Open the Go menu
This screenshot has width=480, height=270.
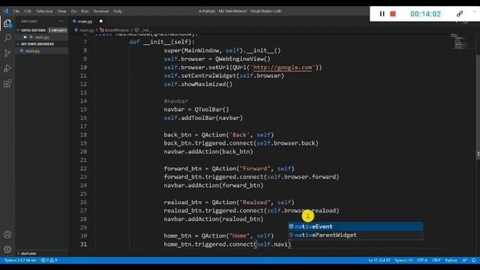pos(73,11)
